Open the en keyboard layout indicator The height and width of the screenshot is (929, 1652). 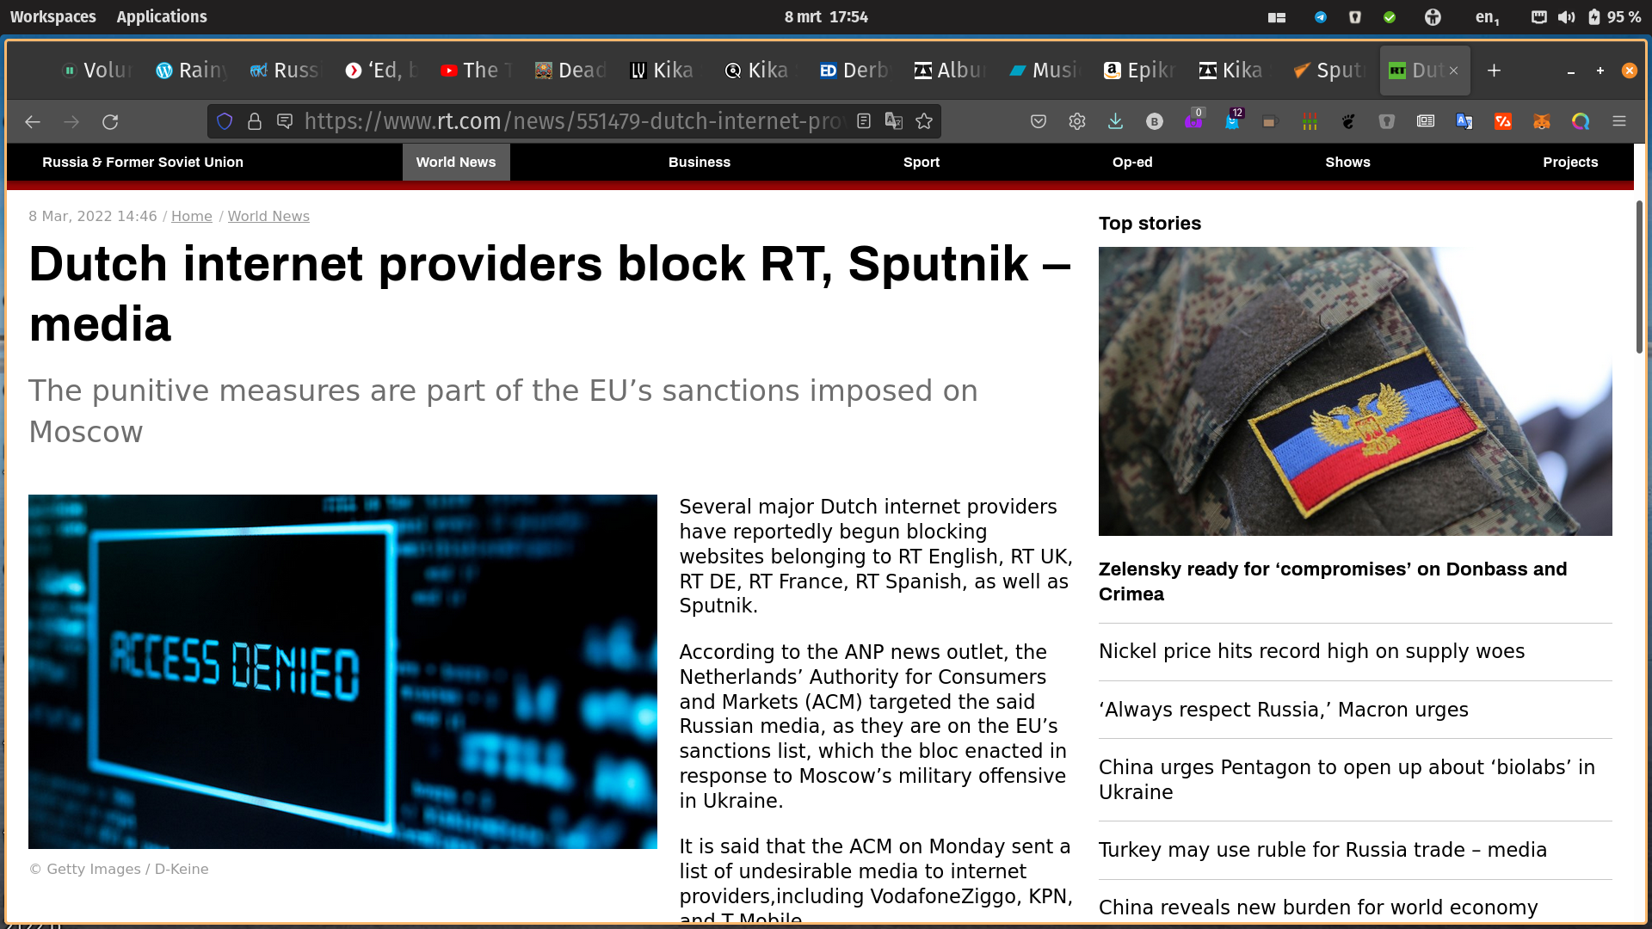tap(1488, 17)
